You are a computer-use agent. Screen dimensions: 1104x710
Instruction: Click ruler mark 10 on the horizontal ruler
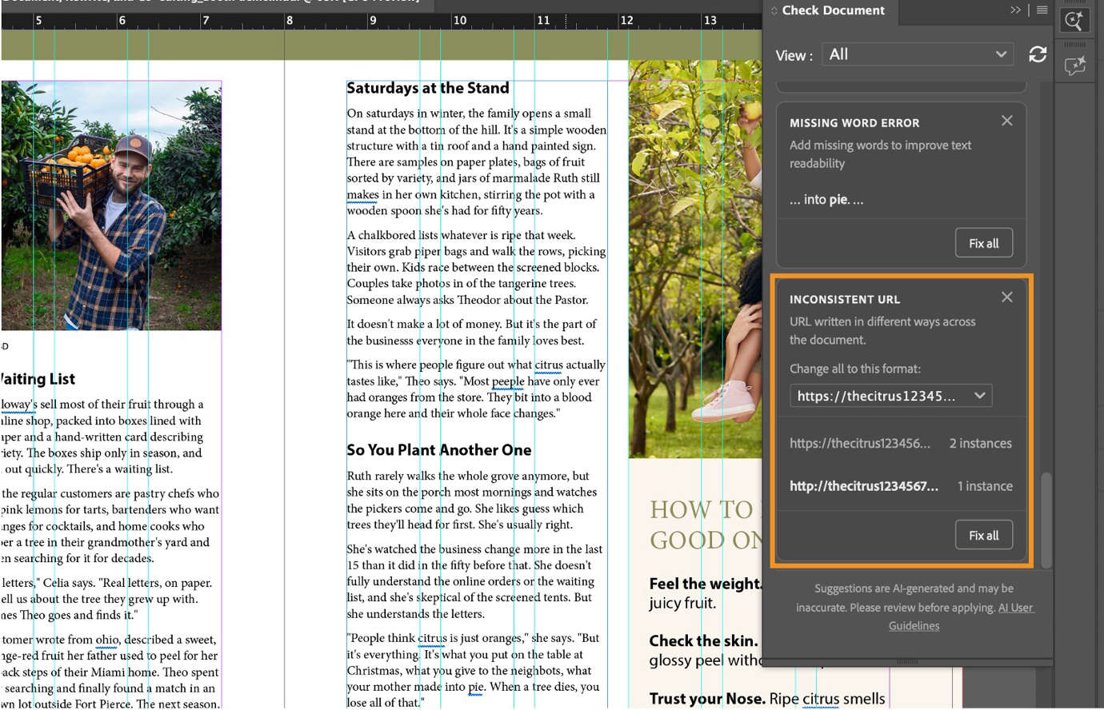tap(459, 20)
